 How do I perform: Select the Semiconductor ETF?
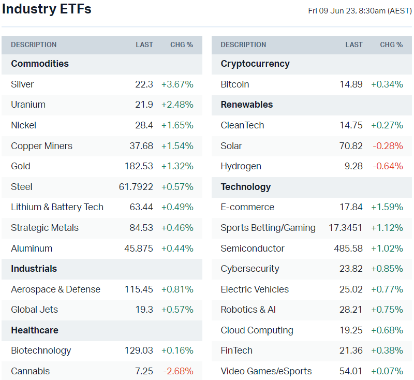click(x=253, y=249)
